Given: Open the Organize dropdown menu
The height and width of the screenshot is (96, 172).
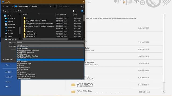Looking at the screenshot, I should (7, 11).
